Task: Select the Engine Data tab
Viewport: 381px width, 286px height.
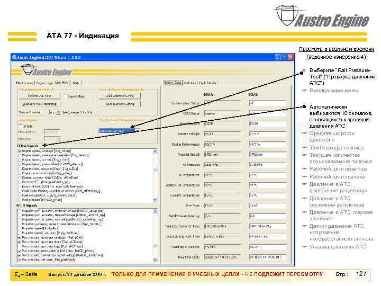Action: coord(173,83)
